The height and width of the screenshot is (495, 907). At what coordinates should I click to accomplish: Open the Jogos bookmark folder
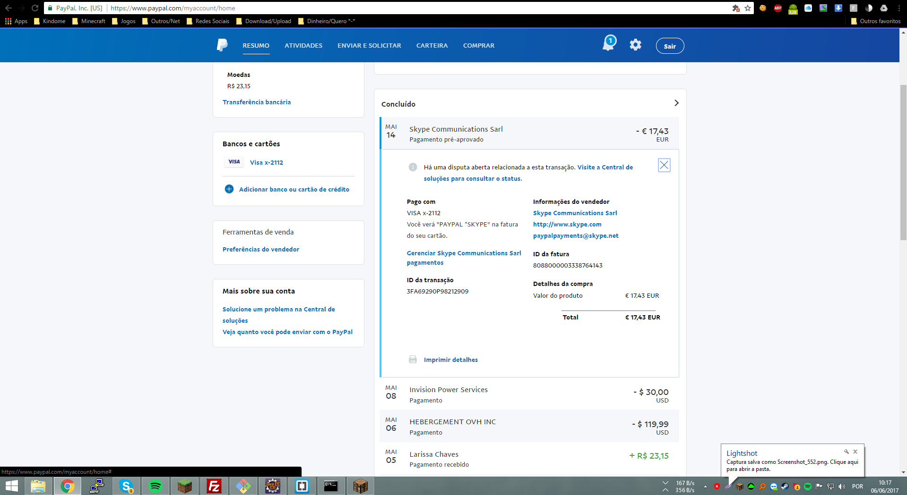click(124, 21)
